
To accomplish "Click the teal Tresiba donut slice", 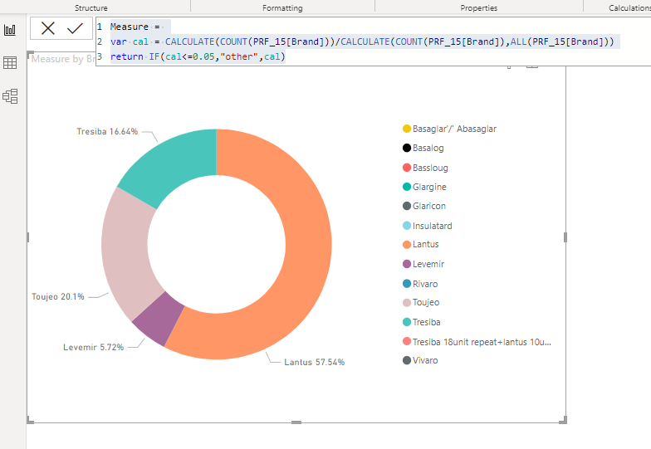I will [174, 164].
